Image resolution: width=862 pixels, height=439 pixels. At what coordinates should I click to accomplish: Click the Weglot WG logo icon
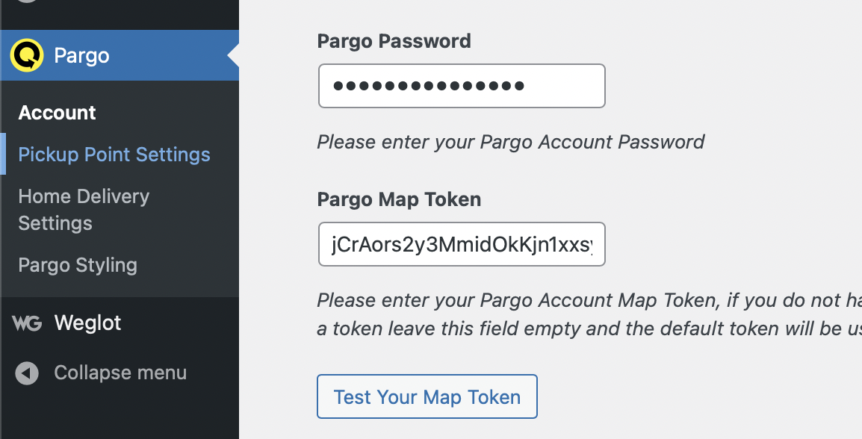click(27, 323)
